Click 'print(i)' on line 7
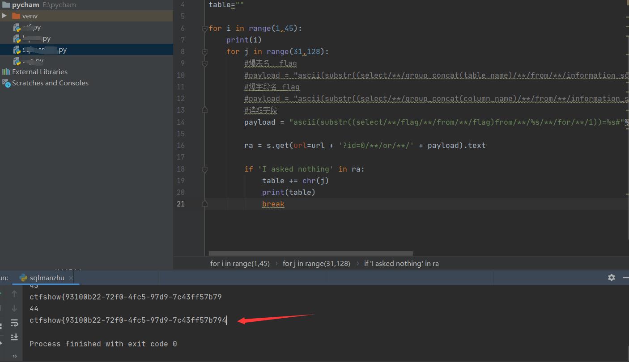The image size is (629, 362). 244,40
